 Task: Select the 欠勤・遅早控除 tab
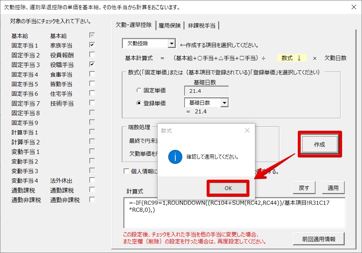(133, 25)
